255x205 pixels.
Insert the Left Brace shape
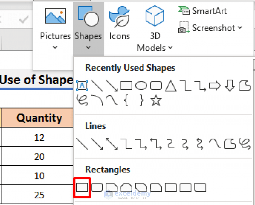click(x=127, y=100)
